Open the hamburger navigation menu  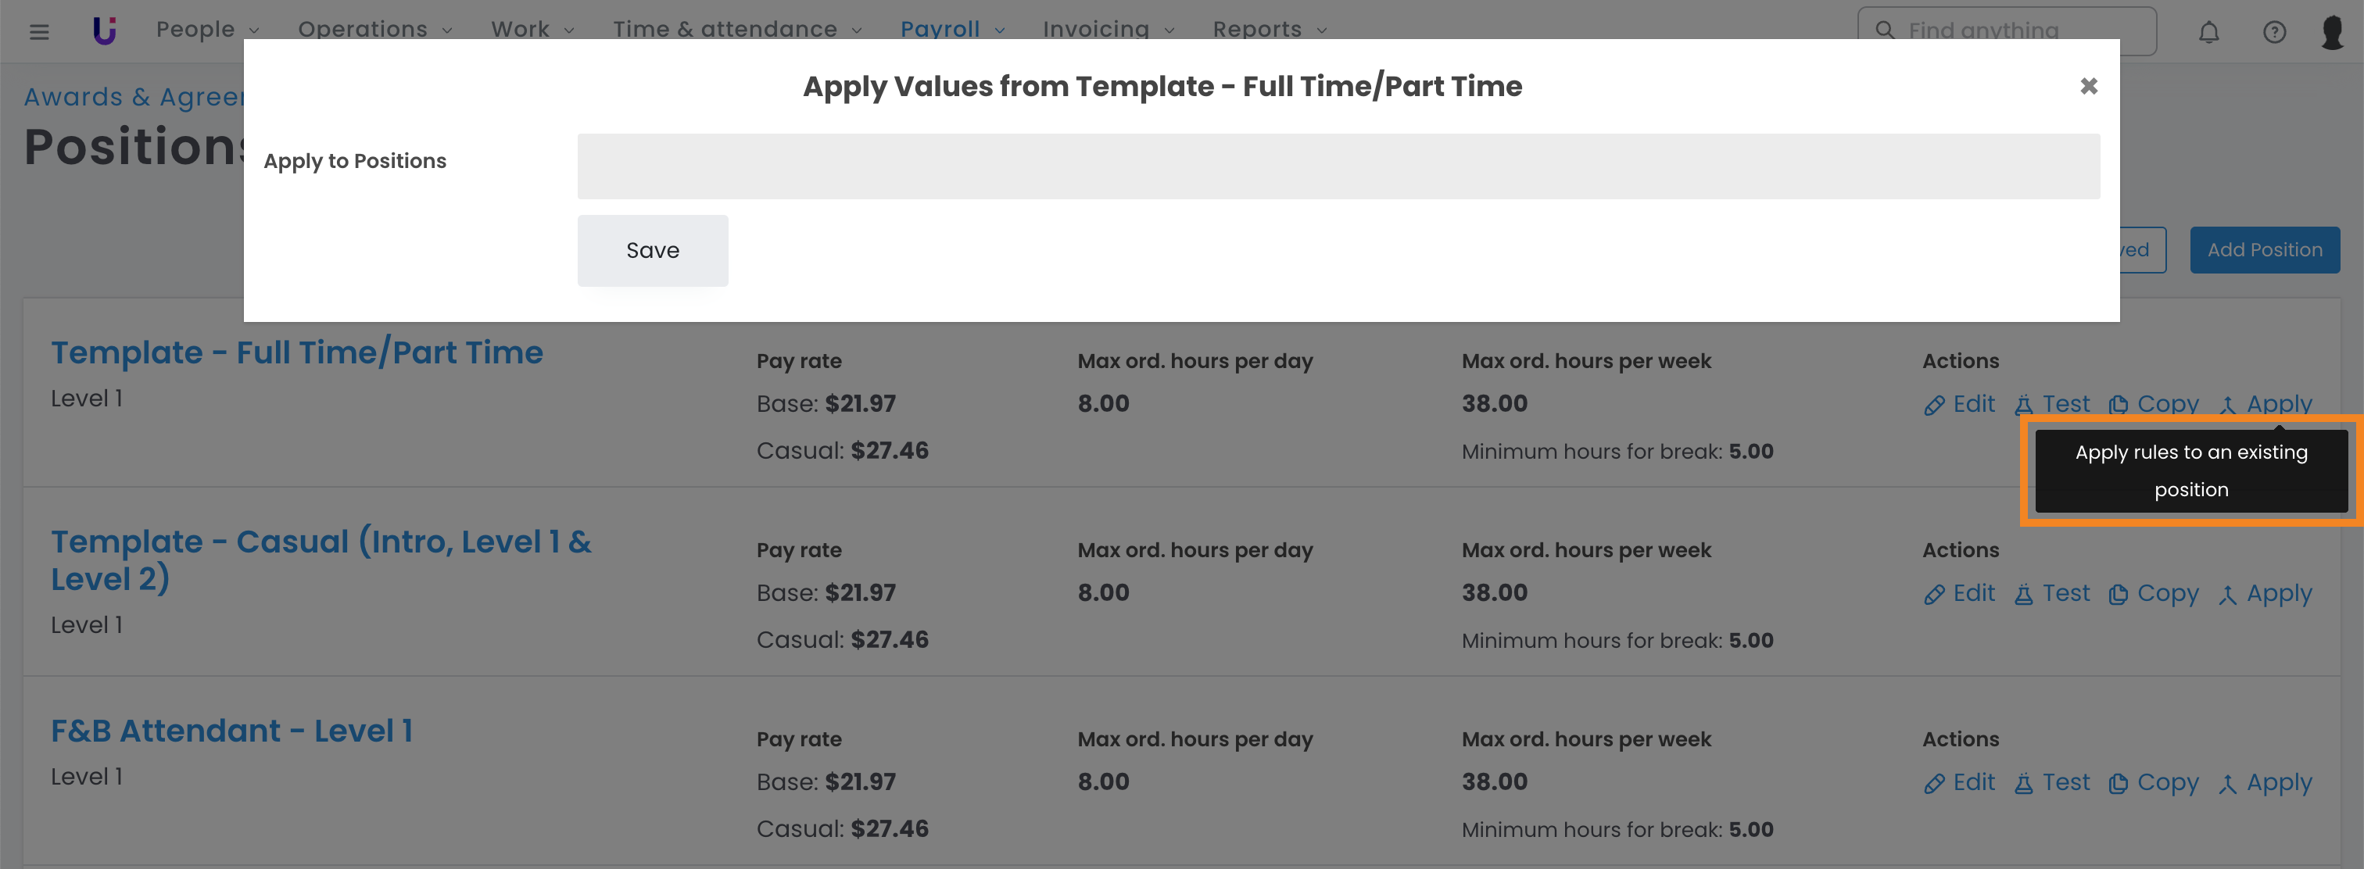coord(38,32)
